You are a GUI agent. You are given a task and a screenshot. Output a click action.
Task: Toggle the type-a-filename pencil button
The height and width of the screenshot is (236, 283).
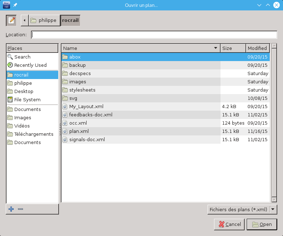click(x=11, y=20)
